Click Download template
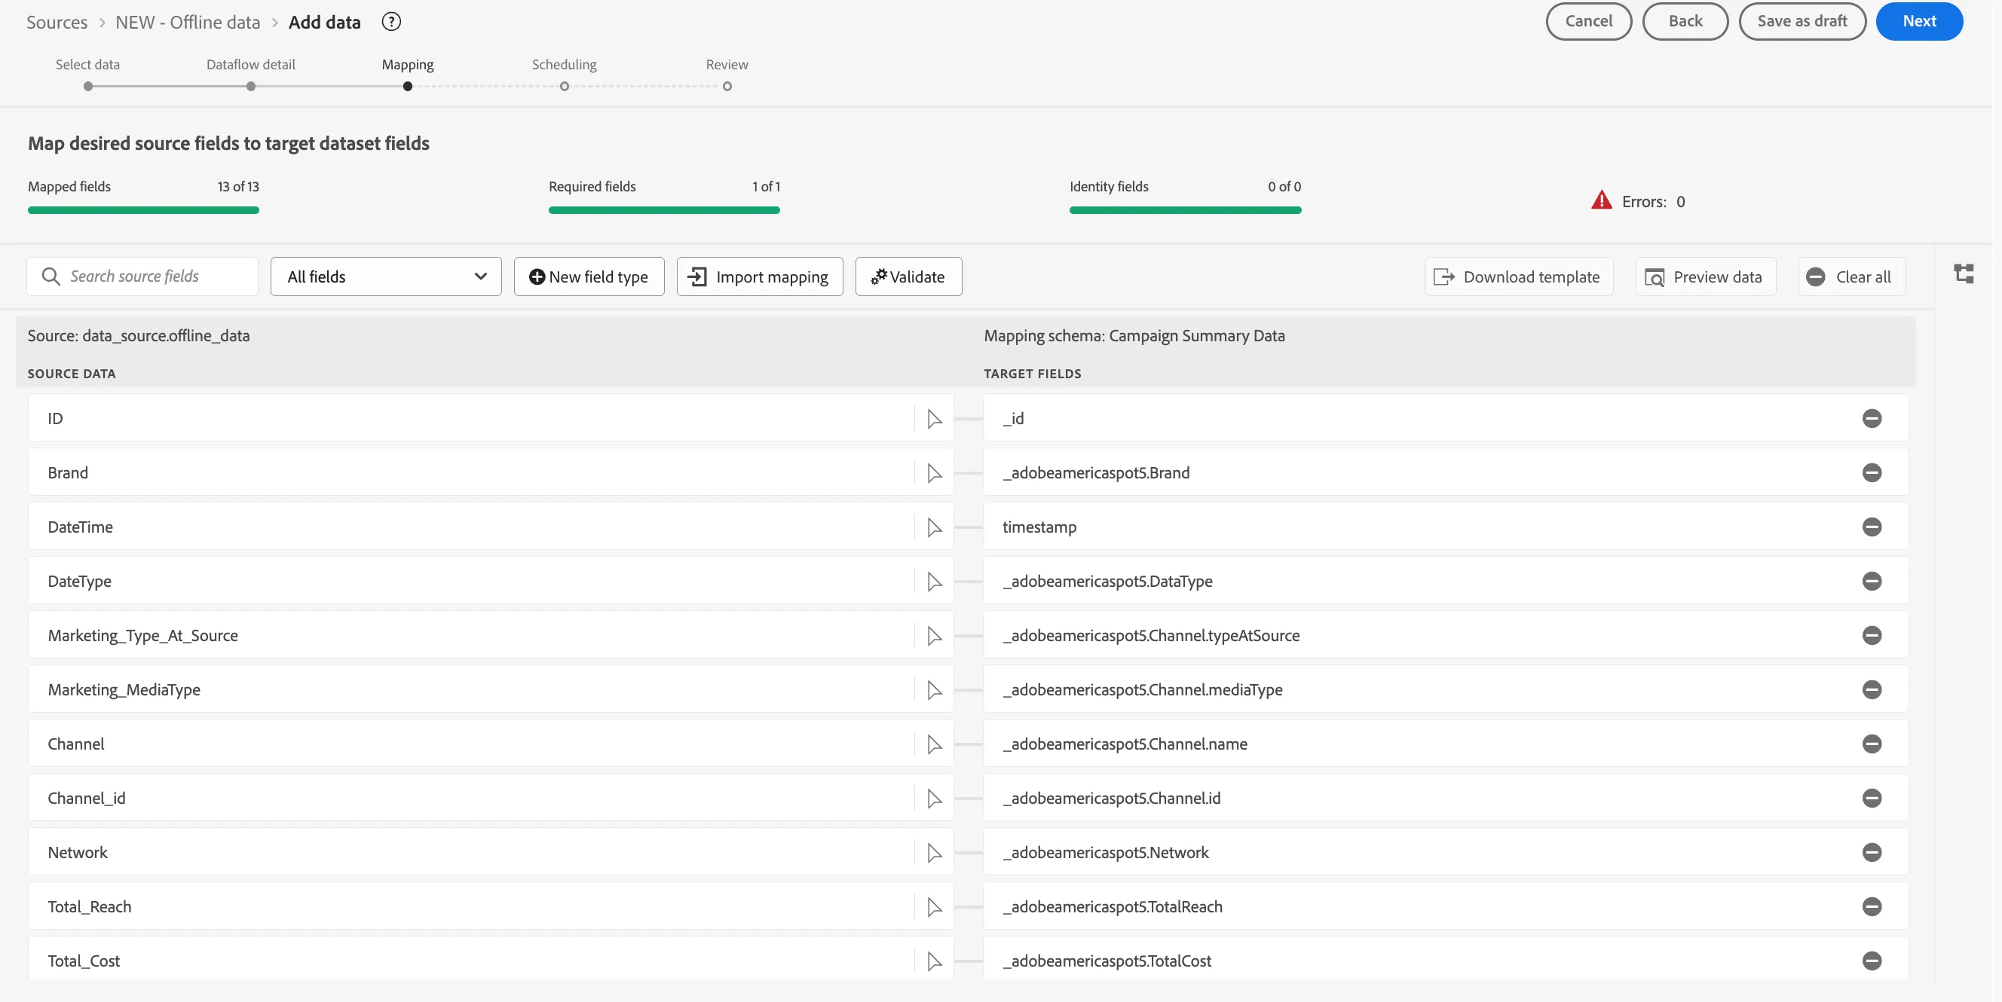The width and height of the screenshot is (2002, 1002). [x=1519, y=276]
